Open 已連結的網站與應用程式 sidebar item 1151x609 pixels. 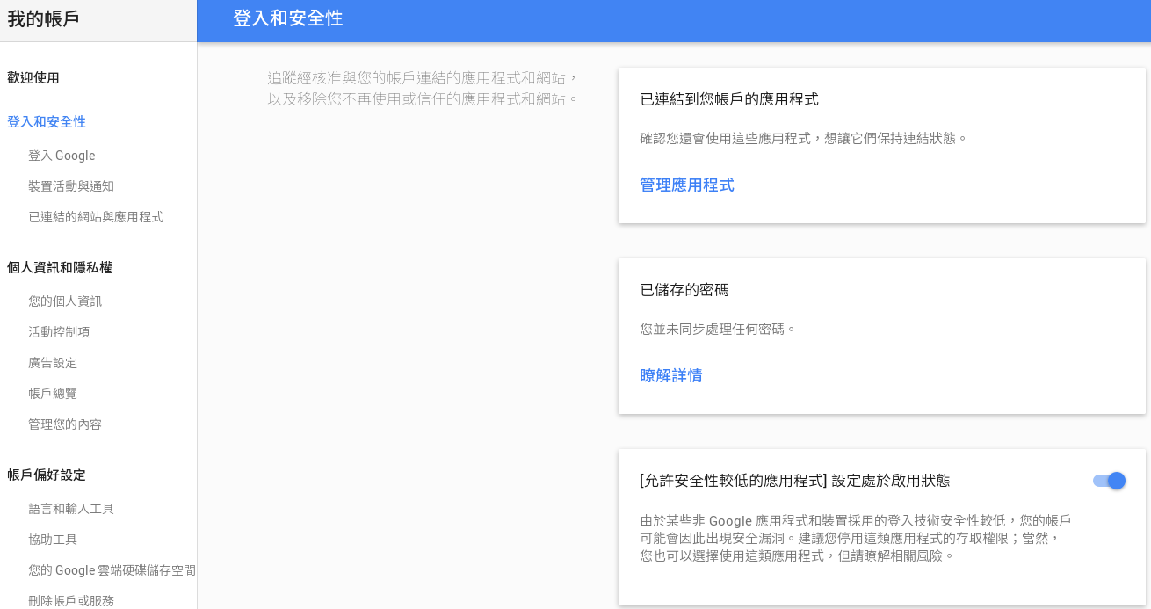[x=96, y=217]
